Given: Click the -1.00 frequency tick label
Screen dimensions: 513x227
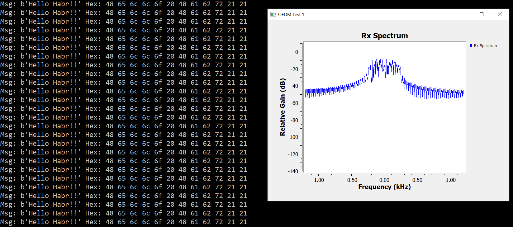Looking at the screenshot, I should (318, 180).
